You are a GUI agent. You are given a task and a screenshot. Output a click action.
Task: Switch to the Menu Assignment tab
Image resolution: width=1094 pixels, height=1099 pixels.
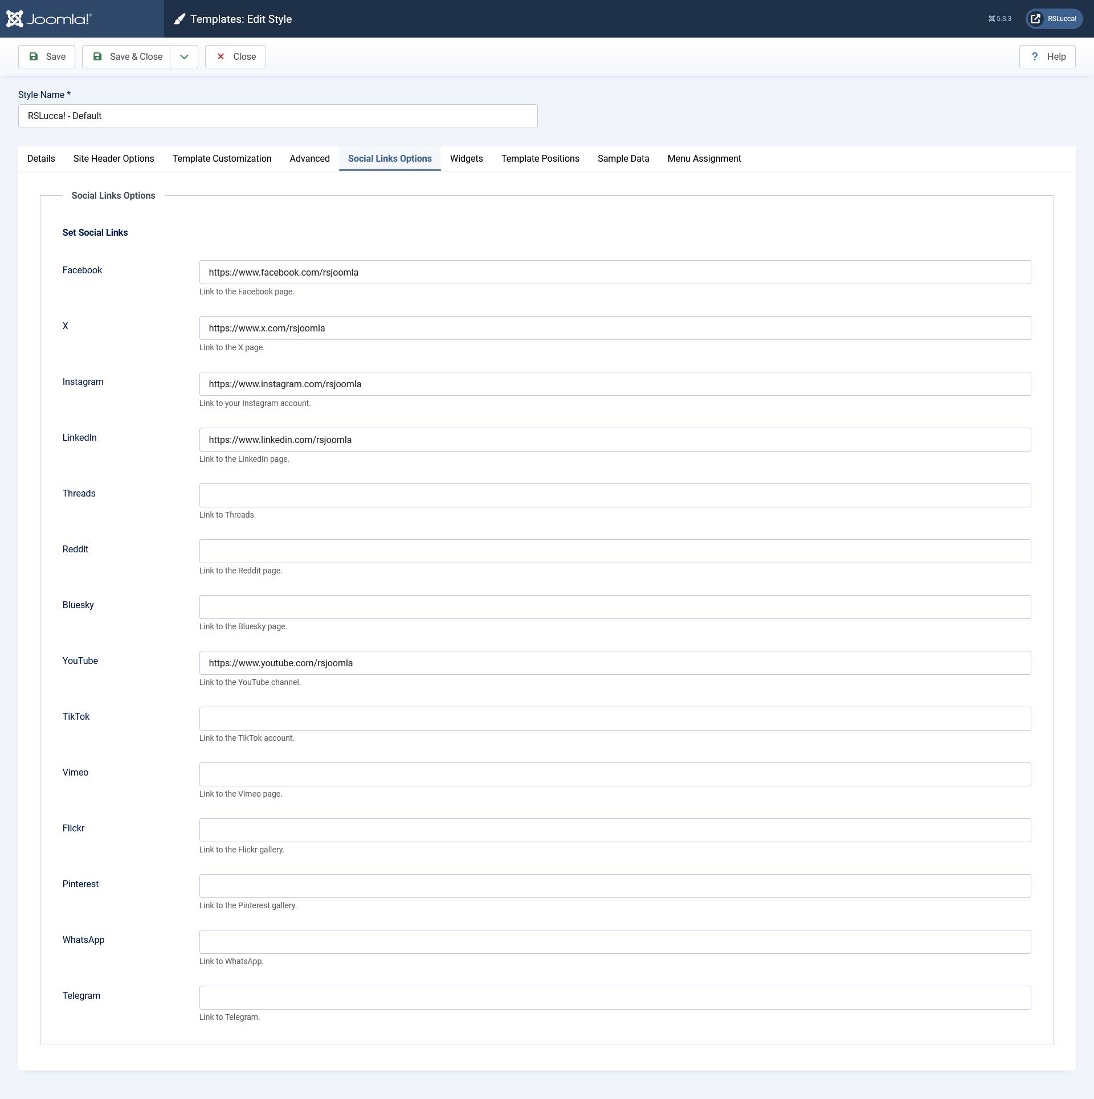point(704,158)
